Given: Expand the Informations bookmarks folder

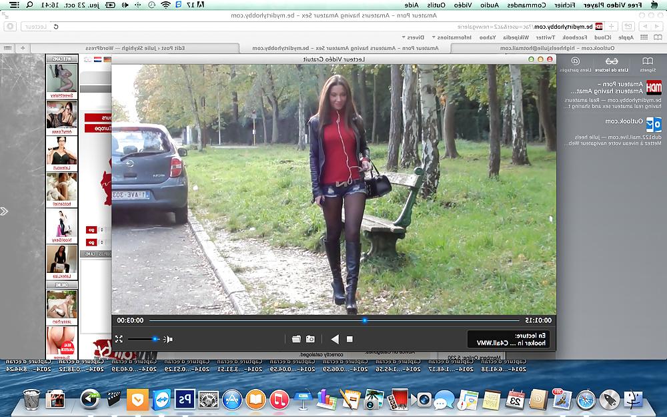Looking at the screenshot, I should (x=452, y=37).
